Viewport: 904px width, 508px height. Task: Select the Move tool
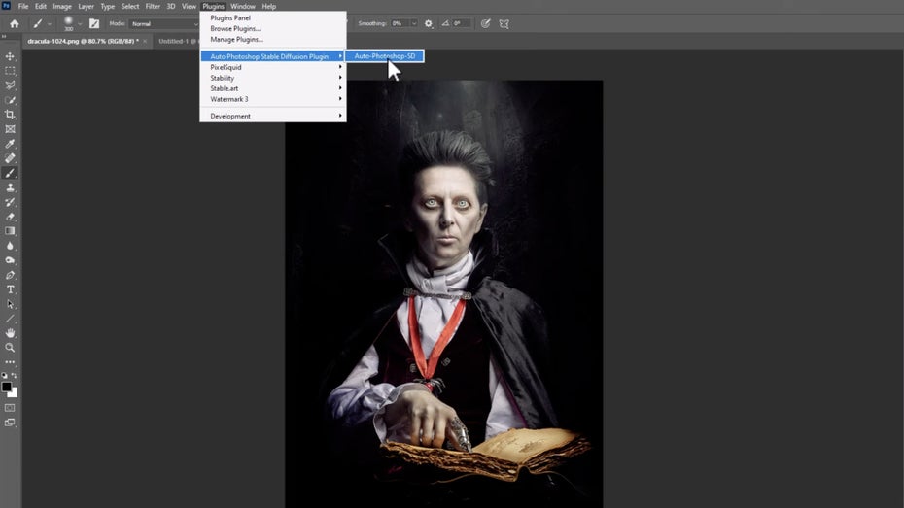[11, 56]
